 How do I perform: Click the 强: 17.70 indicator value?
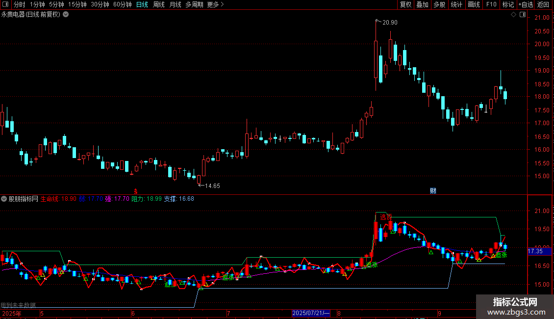117,199
